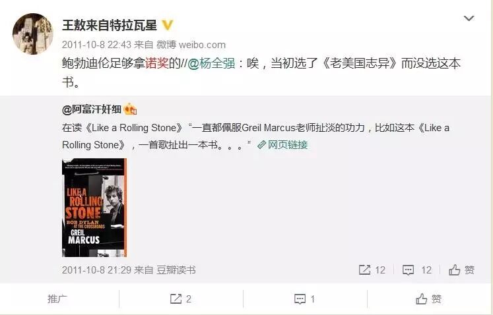Open the 网页链接 web link
This screenshot has height=315, width=493.
pyautogui.click(x=287, y=145)
